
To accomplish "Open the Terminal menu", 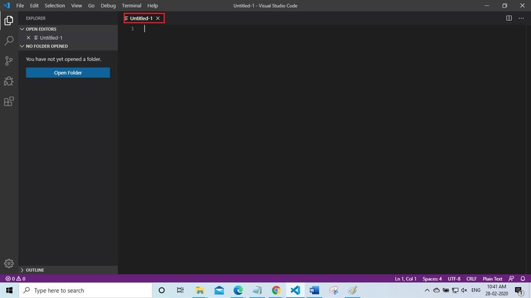I will (132, 5).
